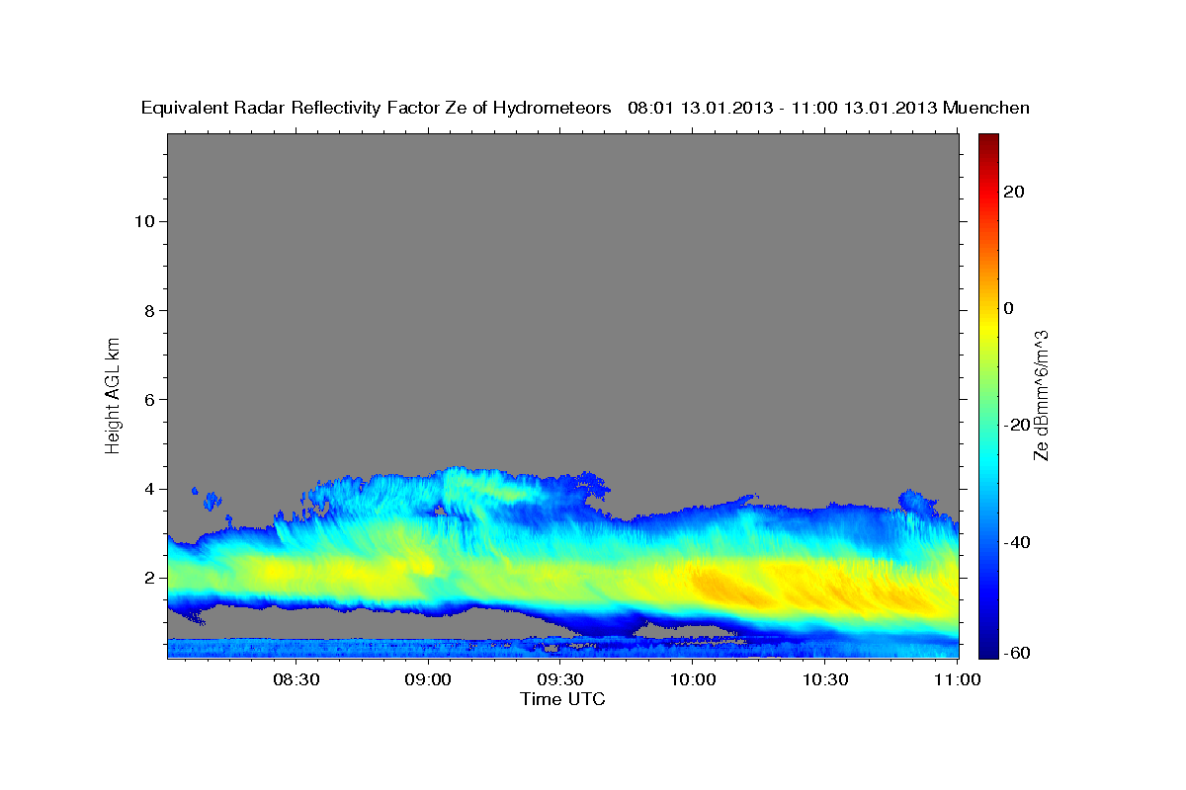The height and width of the screenshot is (790, 1186).
Task: Click the 'Height AGL km' axis label
Action: coord(114,394)
